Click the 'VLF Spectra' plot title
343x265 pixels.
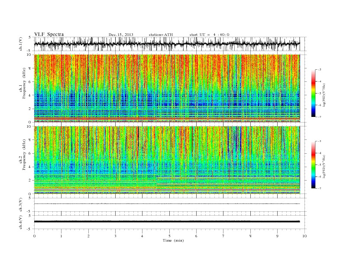[49, 34]
